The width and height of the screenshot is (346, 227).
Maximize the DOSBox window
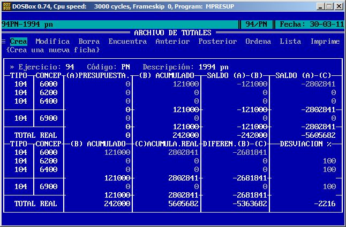pyautogui.click(x=329, y=6)
